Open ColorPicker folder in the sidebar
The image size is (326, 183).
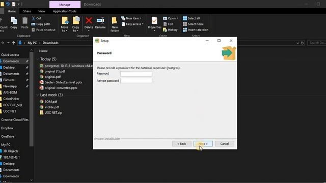point(11,99)
